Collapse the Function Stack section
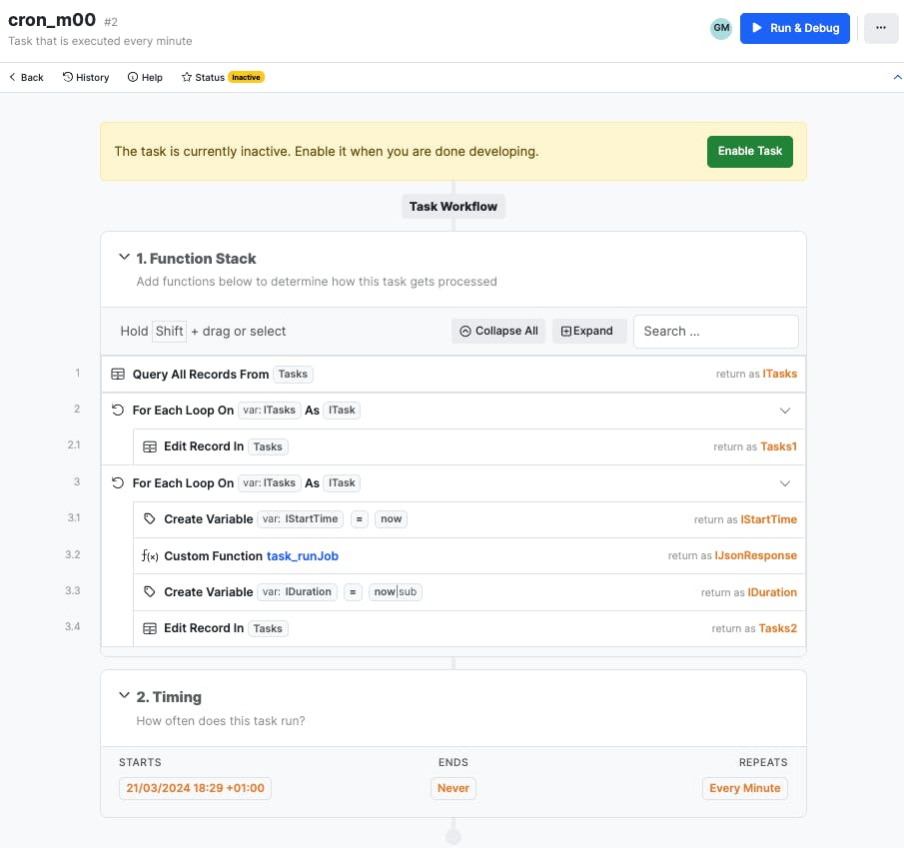Image resolution: width=904 pixels, height=848 pixels. coord(124,258)
